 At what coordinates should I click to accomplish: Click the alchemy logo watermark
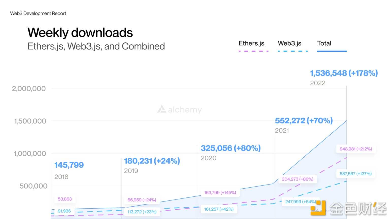[180, 109]
